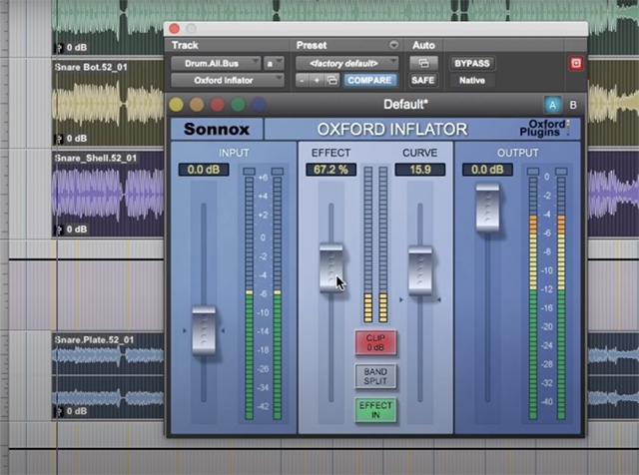This screenshot has height=475, width=639.
Task: Click the blue circle preset button
Action: tap(259, 105)
